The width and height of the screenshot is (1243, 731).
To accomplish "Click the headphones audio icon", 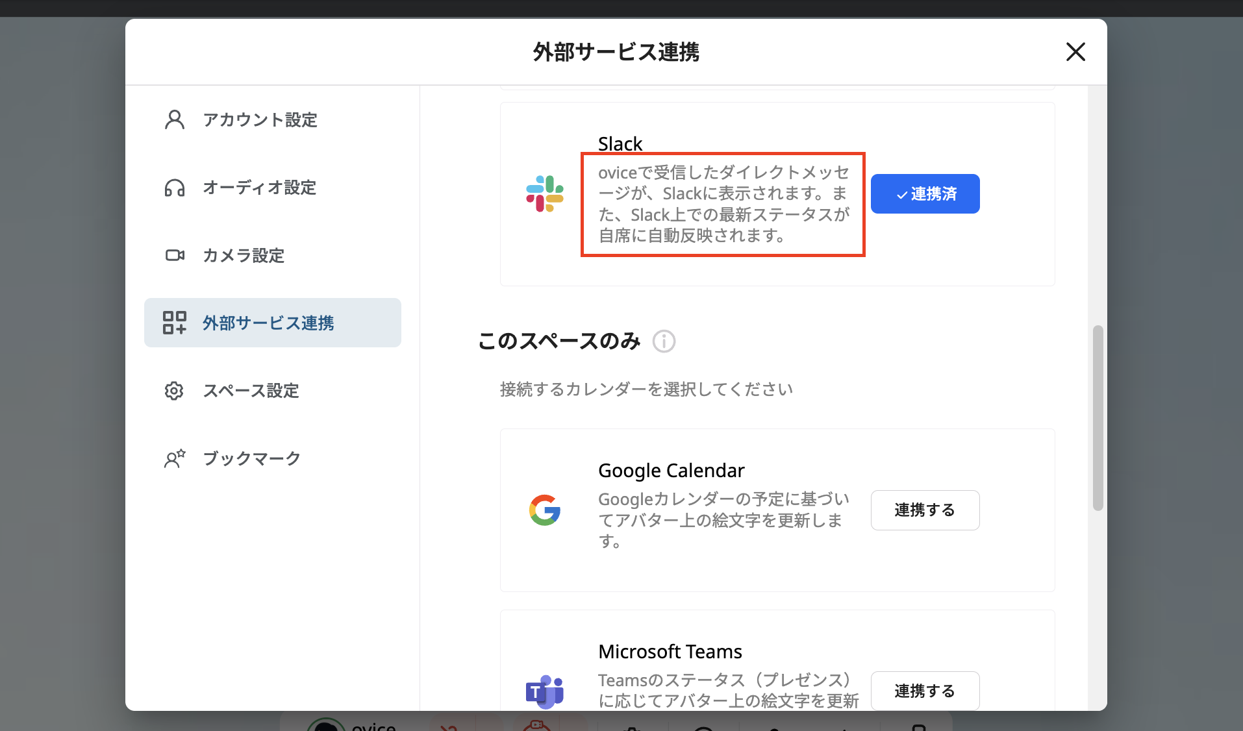I will pyautogui.click(x=175, y=188).
